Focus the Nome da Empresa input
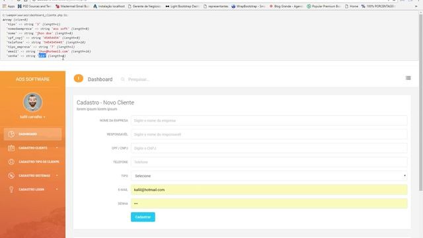 click(269, 120)
